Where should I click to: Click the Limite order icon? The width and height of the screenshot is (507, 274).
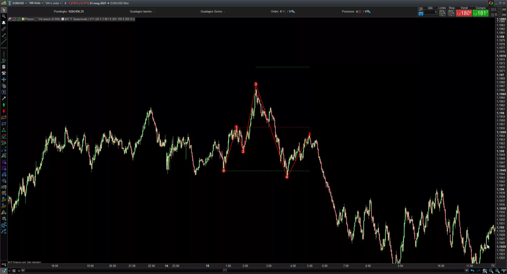click(x=442, y=13)
